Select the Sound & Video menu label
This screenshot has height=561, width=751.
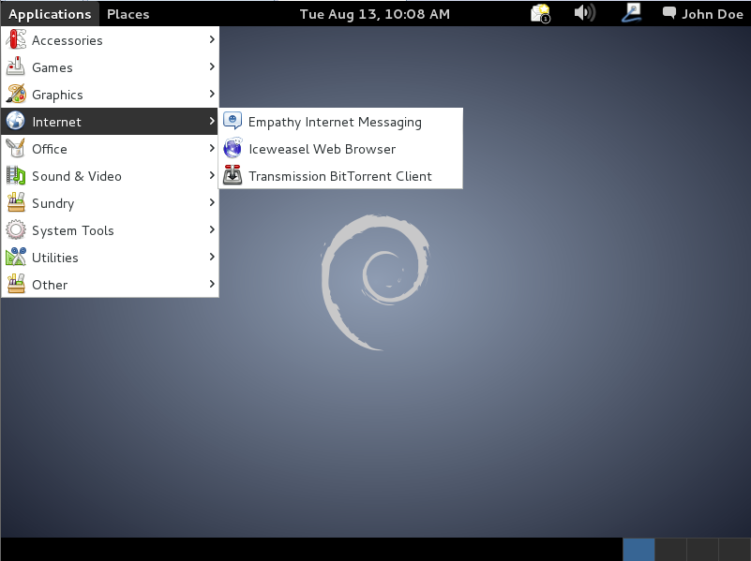point(77,176)
